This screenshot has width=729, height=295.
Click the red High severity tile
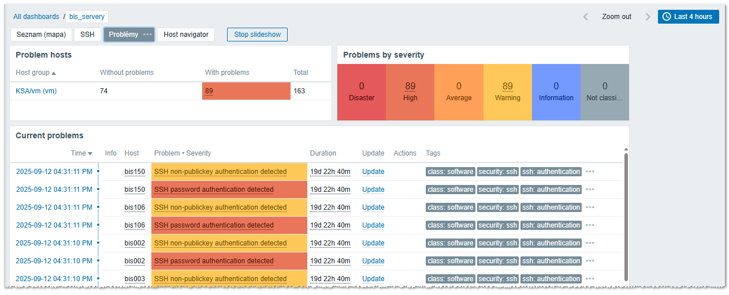(410, 92)
